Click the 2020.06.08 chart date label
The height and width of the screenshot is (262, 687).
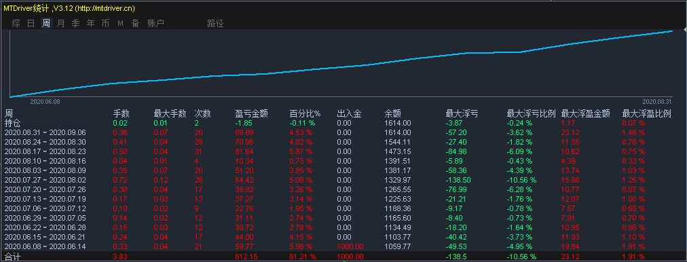point(45,101)
